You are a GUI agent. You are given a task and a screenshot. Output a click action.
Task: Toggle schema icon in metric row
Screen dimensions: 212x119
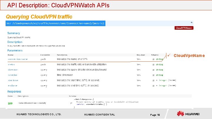153,65
